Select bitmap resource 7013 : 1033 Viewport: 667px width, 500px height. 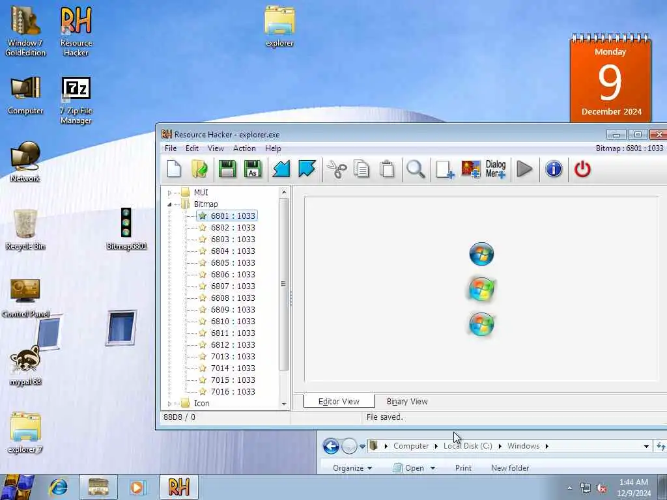[233, 357]
